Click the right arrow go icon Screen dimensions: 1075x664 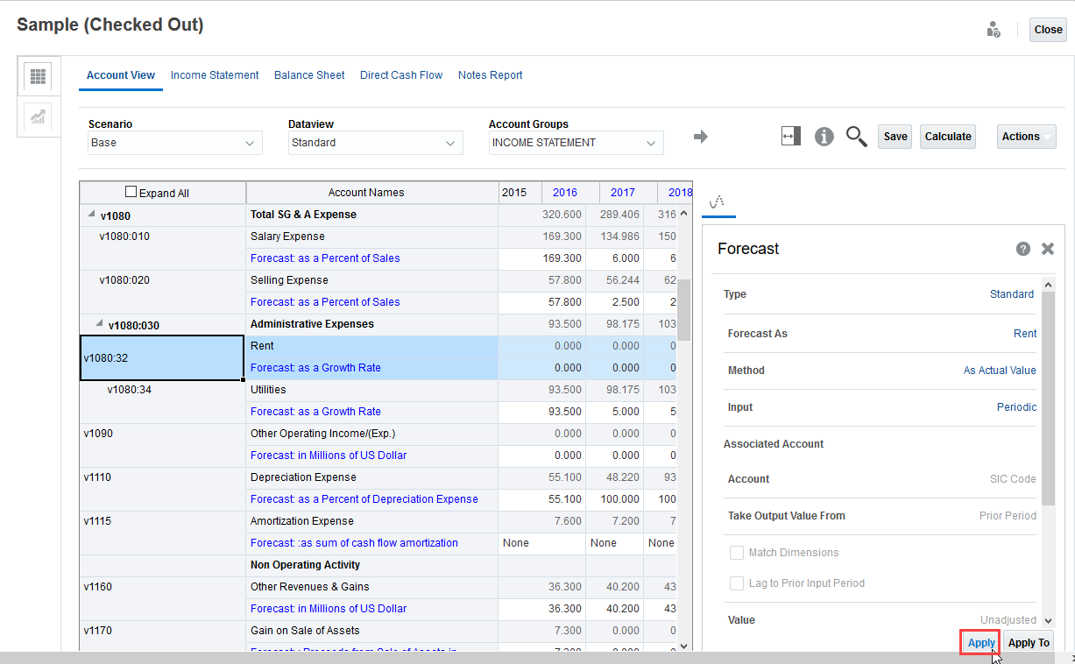pos(700,137)
